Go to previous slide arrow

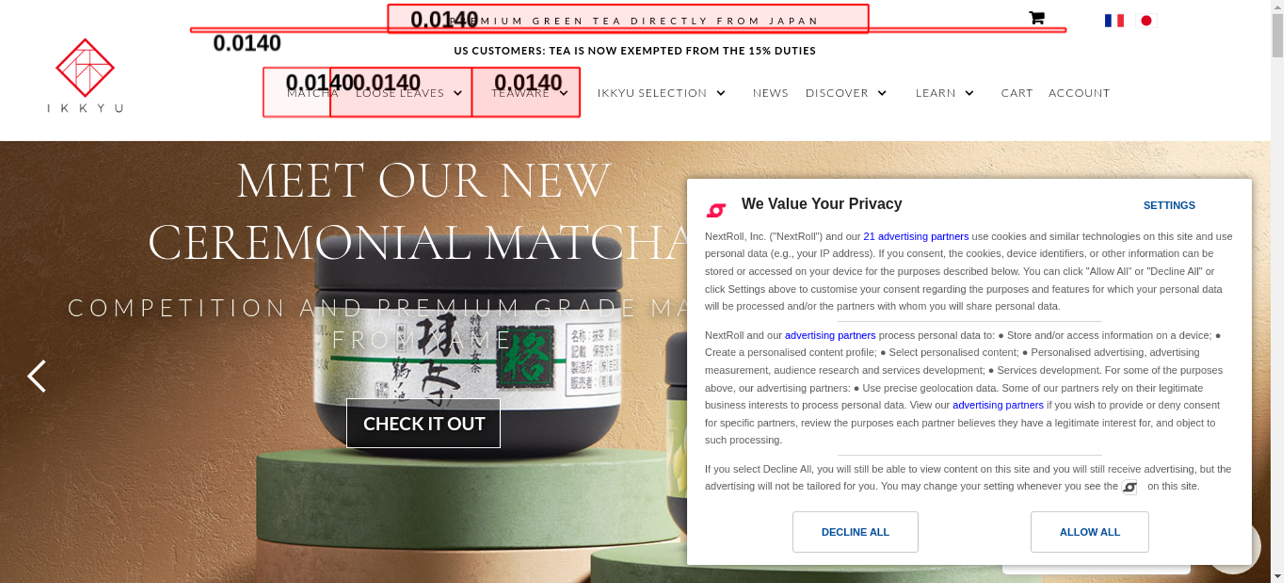pyautogui.click(x=37, y=376)
